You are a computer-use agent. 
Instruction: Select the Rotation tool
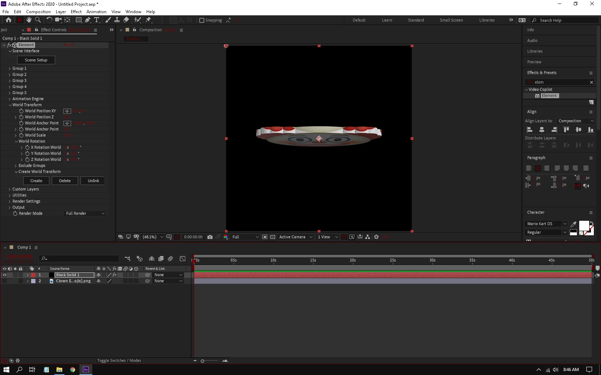49,20
